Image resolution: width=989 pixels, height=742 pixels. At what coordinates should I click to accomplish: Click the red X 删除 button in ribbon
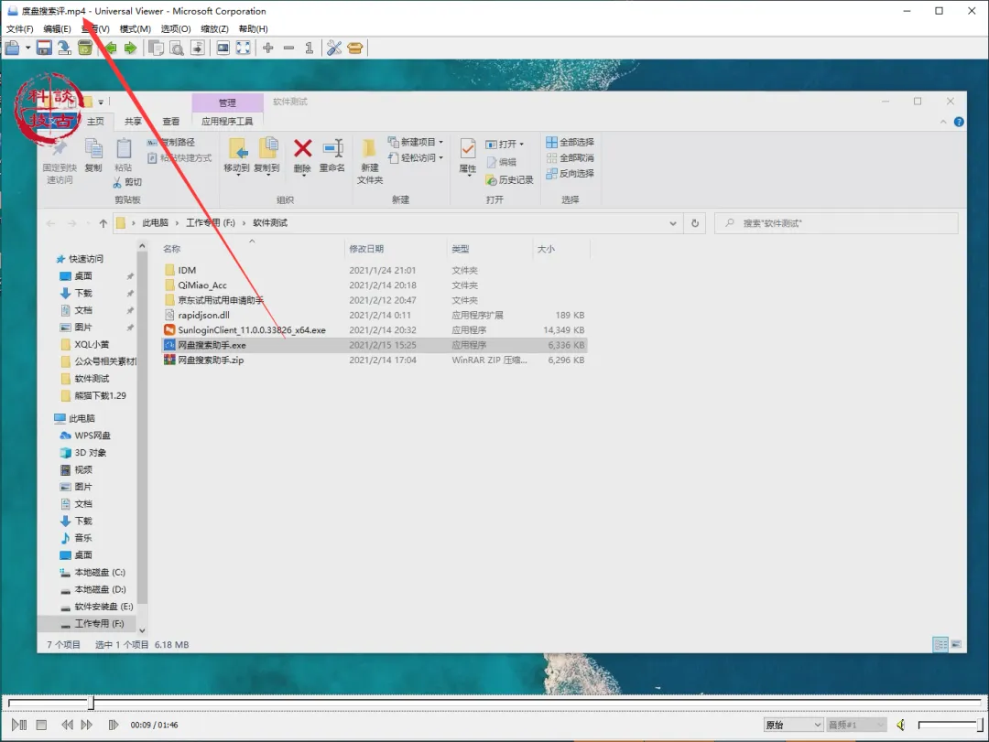point(303,156)
